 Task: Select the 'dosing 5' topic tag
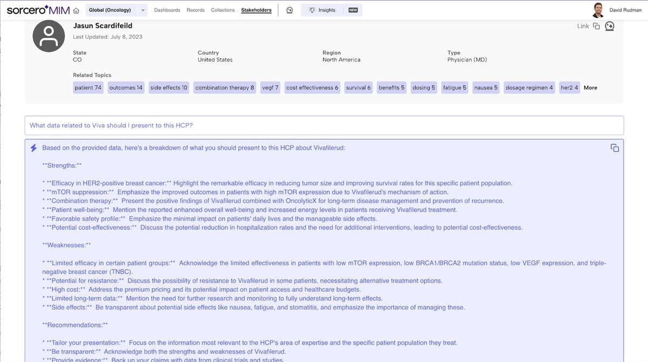pyautogui.click(x=424, y=88)
